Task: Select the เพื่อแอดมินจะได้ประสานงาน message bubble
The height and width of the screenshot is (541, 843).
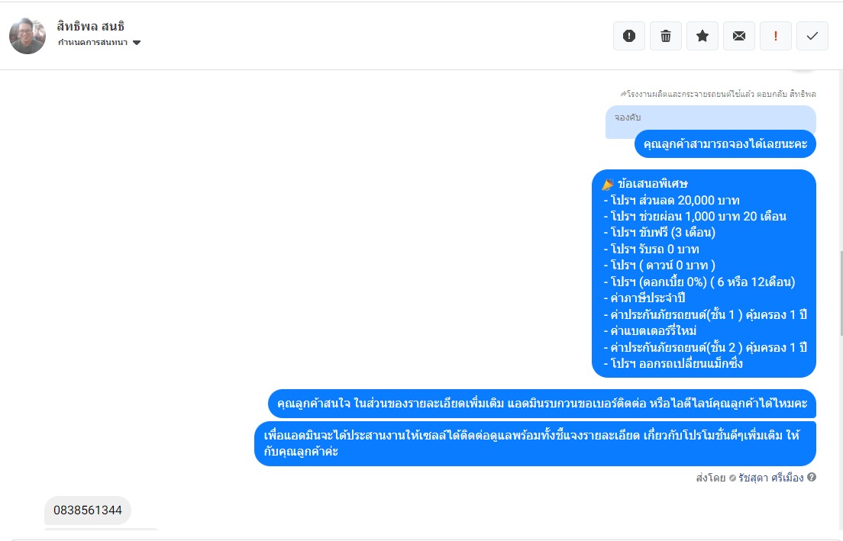Action: click(x=535, y=443)
